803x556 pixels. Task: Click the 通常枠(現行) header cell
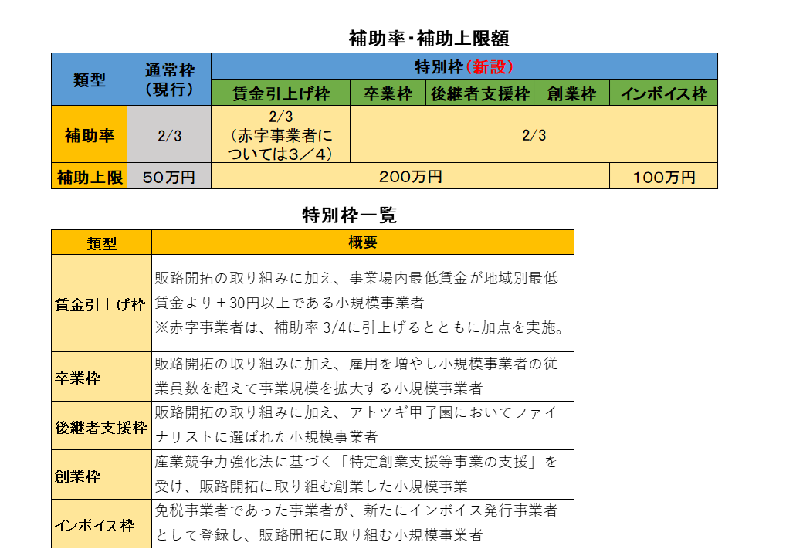tap(169, 80)
